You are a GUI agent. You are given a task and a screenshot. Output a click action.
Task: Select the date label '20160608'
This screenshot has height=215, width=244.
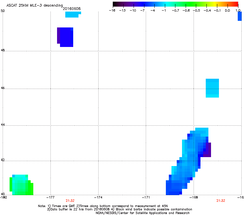coord(72,9)
